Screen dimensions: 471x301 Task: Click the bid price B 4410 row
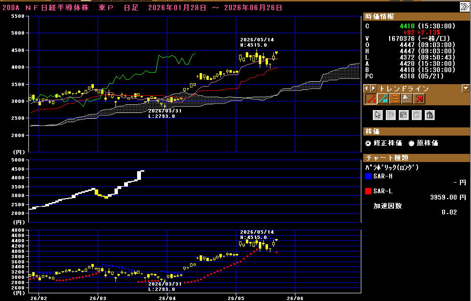tap(410, 70)
